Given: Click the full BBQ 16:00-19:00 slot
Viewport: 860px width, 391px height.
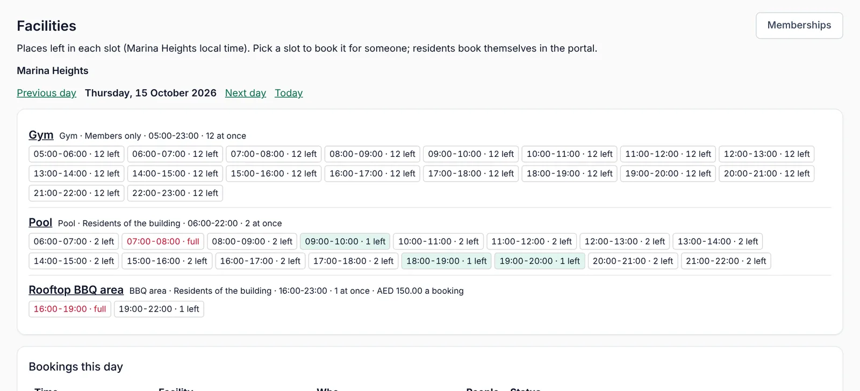Looking at the screenshot, I should pos(70,309).
